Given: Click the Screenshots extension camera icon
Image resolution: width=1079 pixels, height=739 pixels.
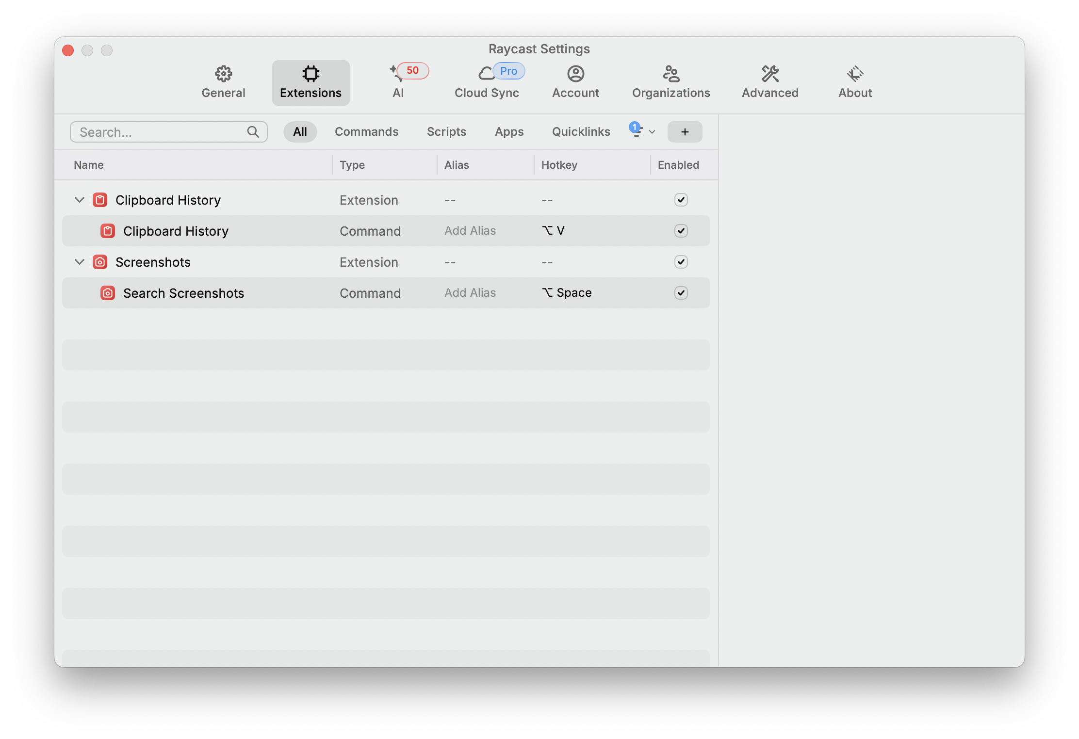Looking at the screenshot, I should (x=100, y=262).
